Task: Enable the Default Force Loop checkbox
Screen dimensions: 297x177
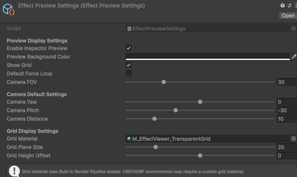Action: 129,74
